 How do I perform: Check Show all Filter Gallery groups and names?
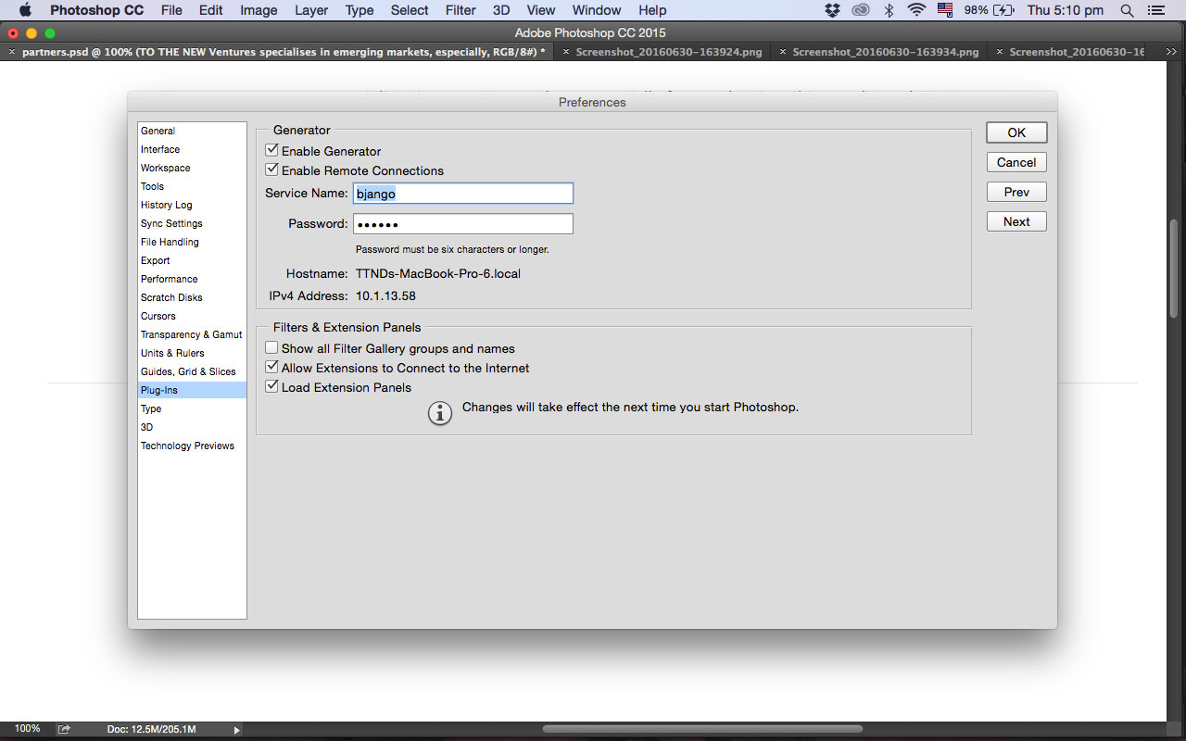271,347
